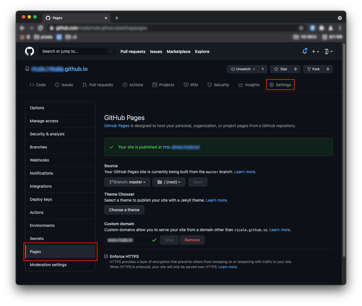The image size is (362, 306).
Task: Open the notifications bell
Action: tap(304, 51)
